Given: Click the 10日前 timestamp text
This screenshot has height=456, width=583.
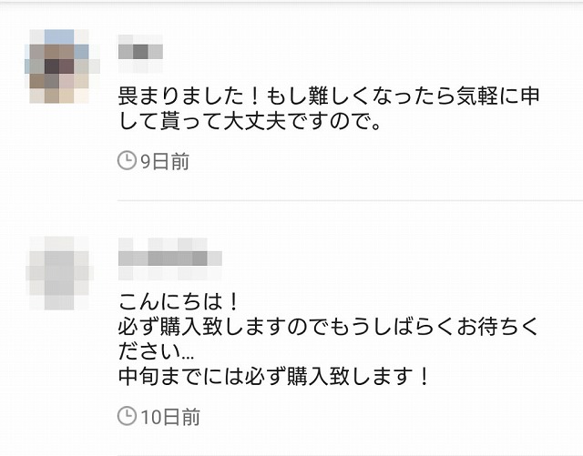Looking at the screenshot, I should [x=170, y=417].
